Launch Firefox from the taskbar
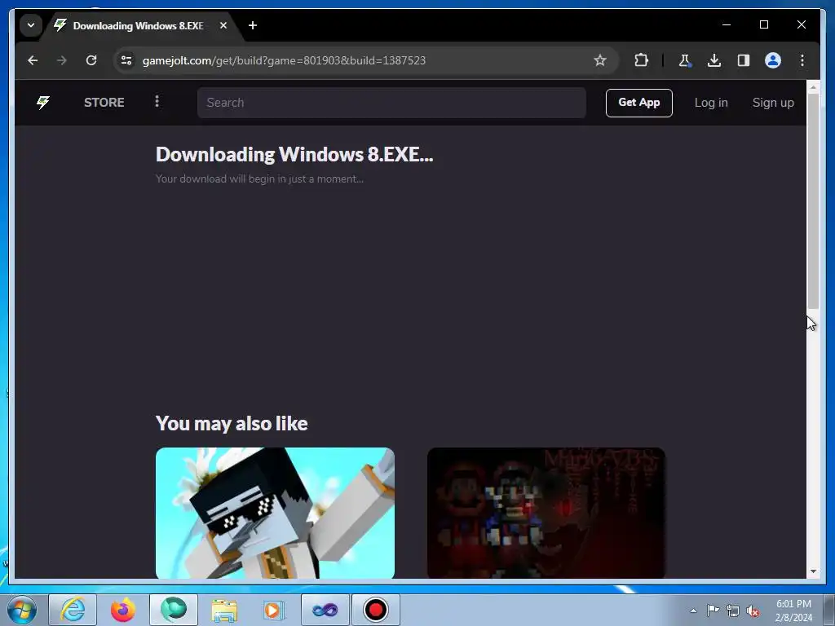 (x=123, y=610)
